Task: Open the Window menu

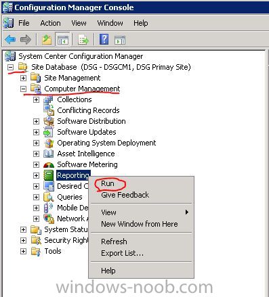Action: click(x=110, y=23)
